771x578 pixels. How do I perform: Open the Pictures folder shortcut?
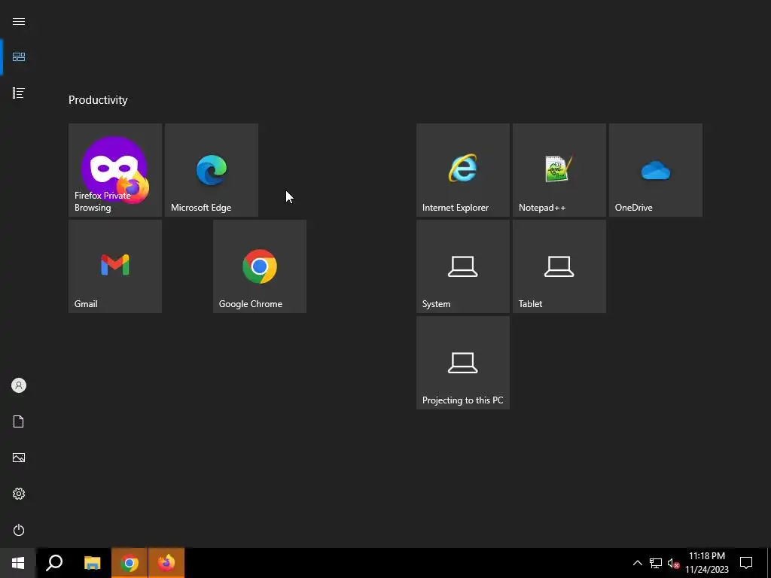(19, 458)
